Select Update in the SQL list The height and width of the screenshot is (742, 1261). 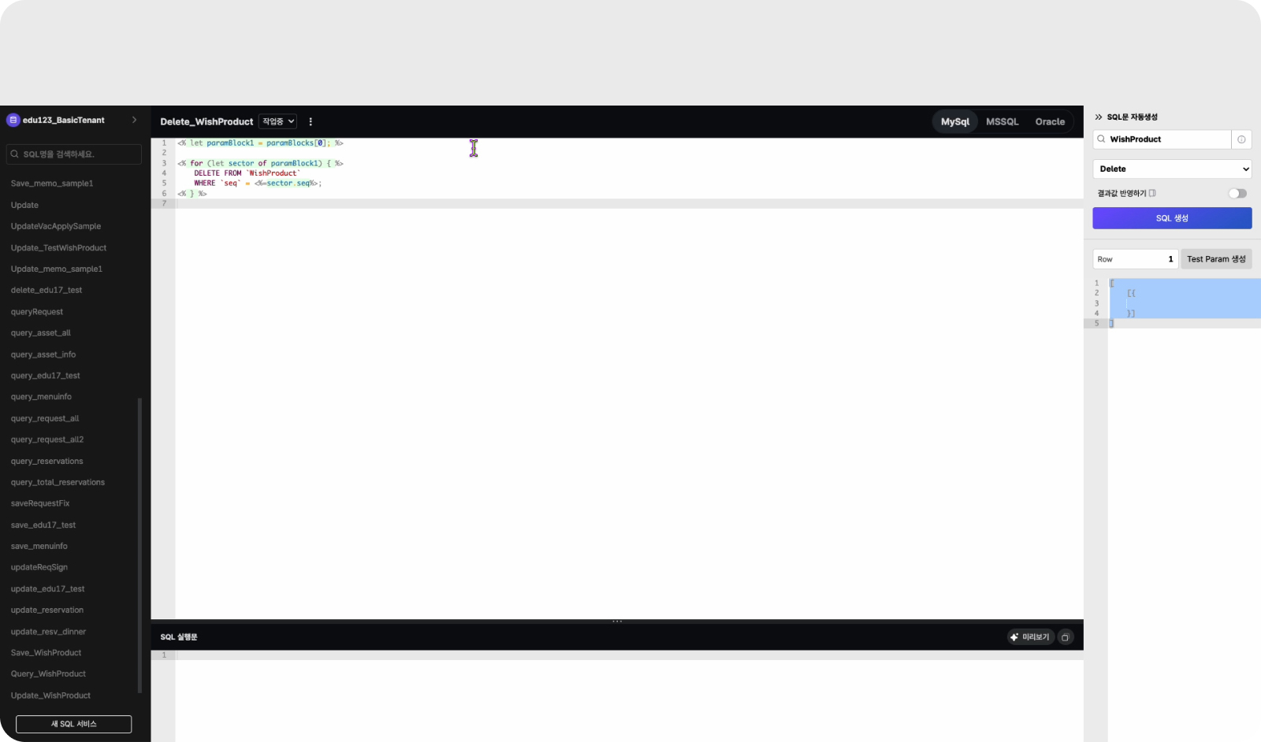point(24,206)
